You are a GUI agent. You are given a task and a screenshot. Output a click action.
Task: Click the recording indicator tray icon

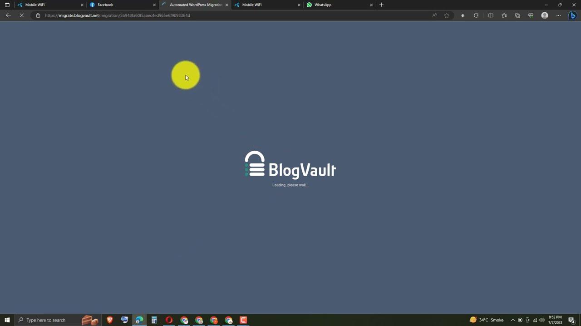click(x=520, y=320)
